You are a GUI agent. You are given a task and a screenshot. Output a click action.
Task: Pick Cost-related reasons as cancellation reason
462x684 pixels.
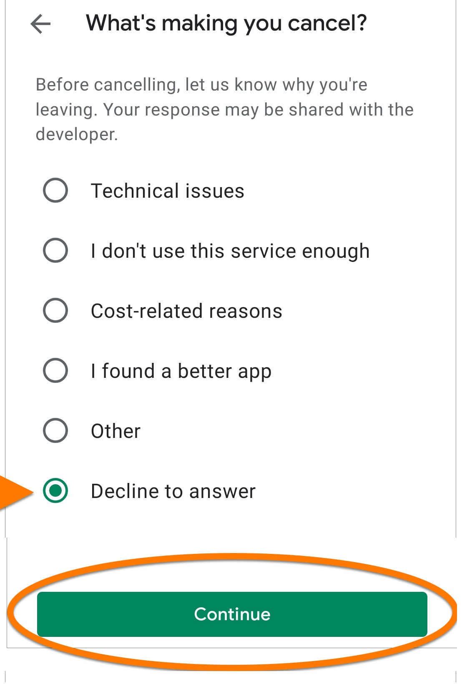tap(55, 311)
